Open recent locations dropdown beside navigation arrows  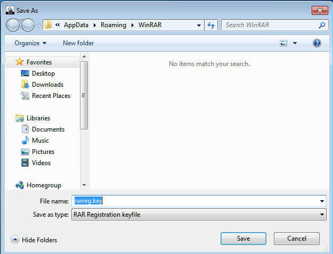[x=38, y=26]
